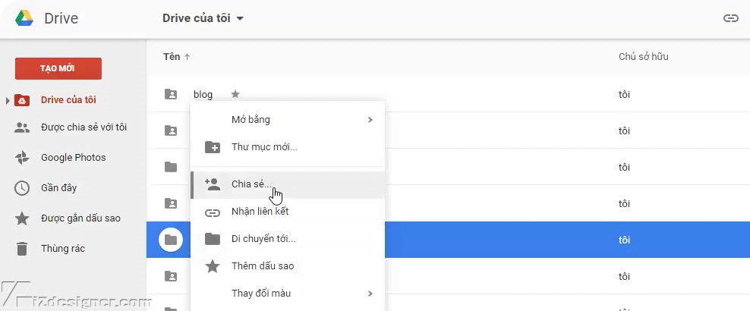Open Được chia sẻ với tôi section

[x=84, y=127]
